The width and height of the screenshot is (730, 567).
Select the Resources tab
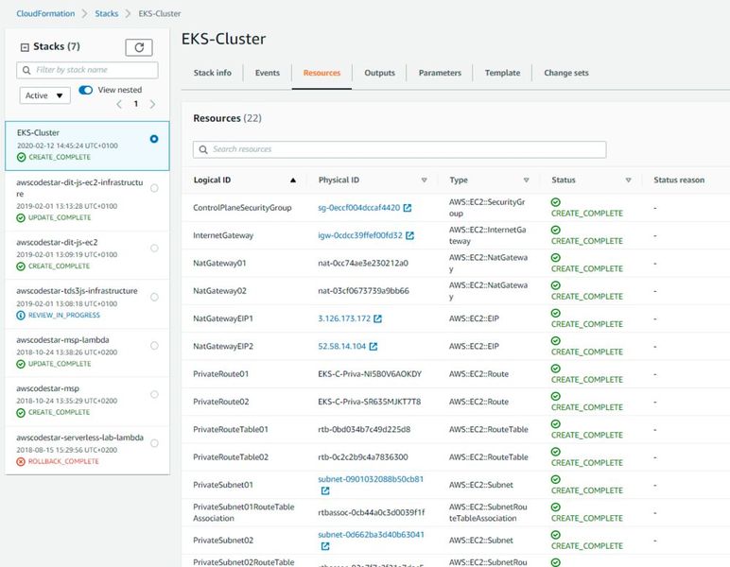(322, 73)
